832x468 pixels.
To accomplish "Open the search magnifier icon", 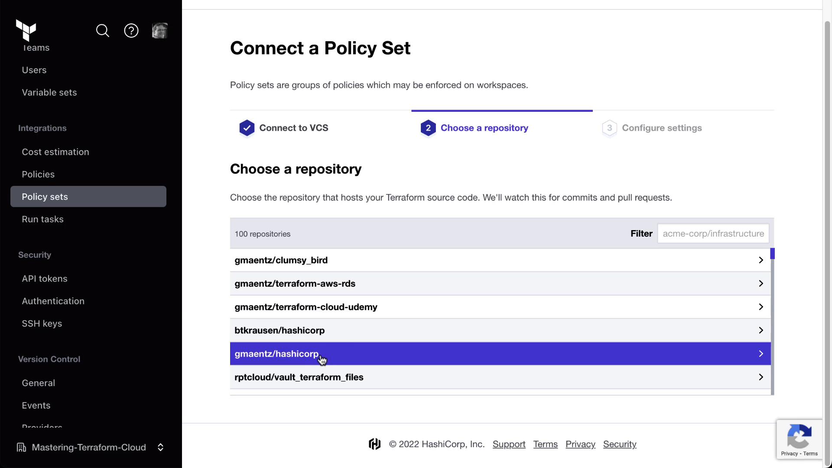I will click(x=103, y=31).
